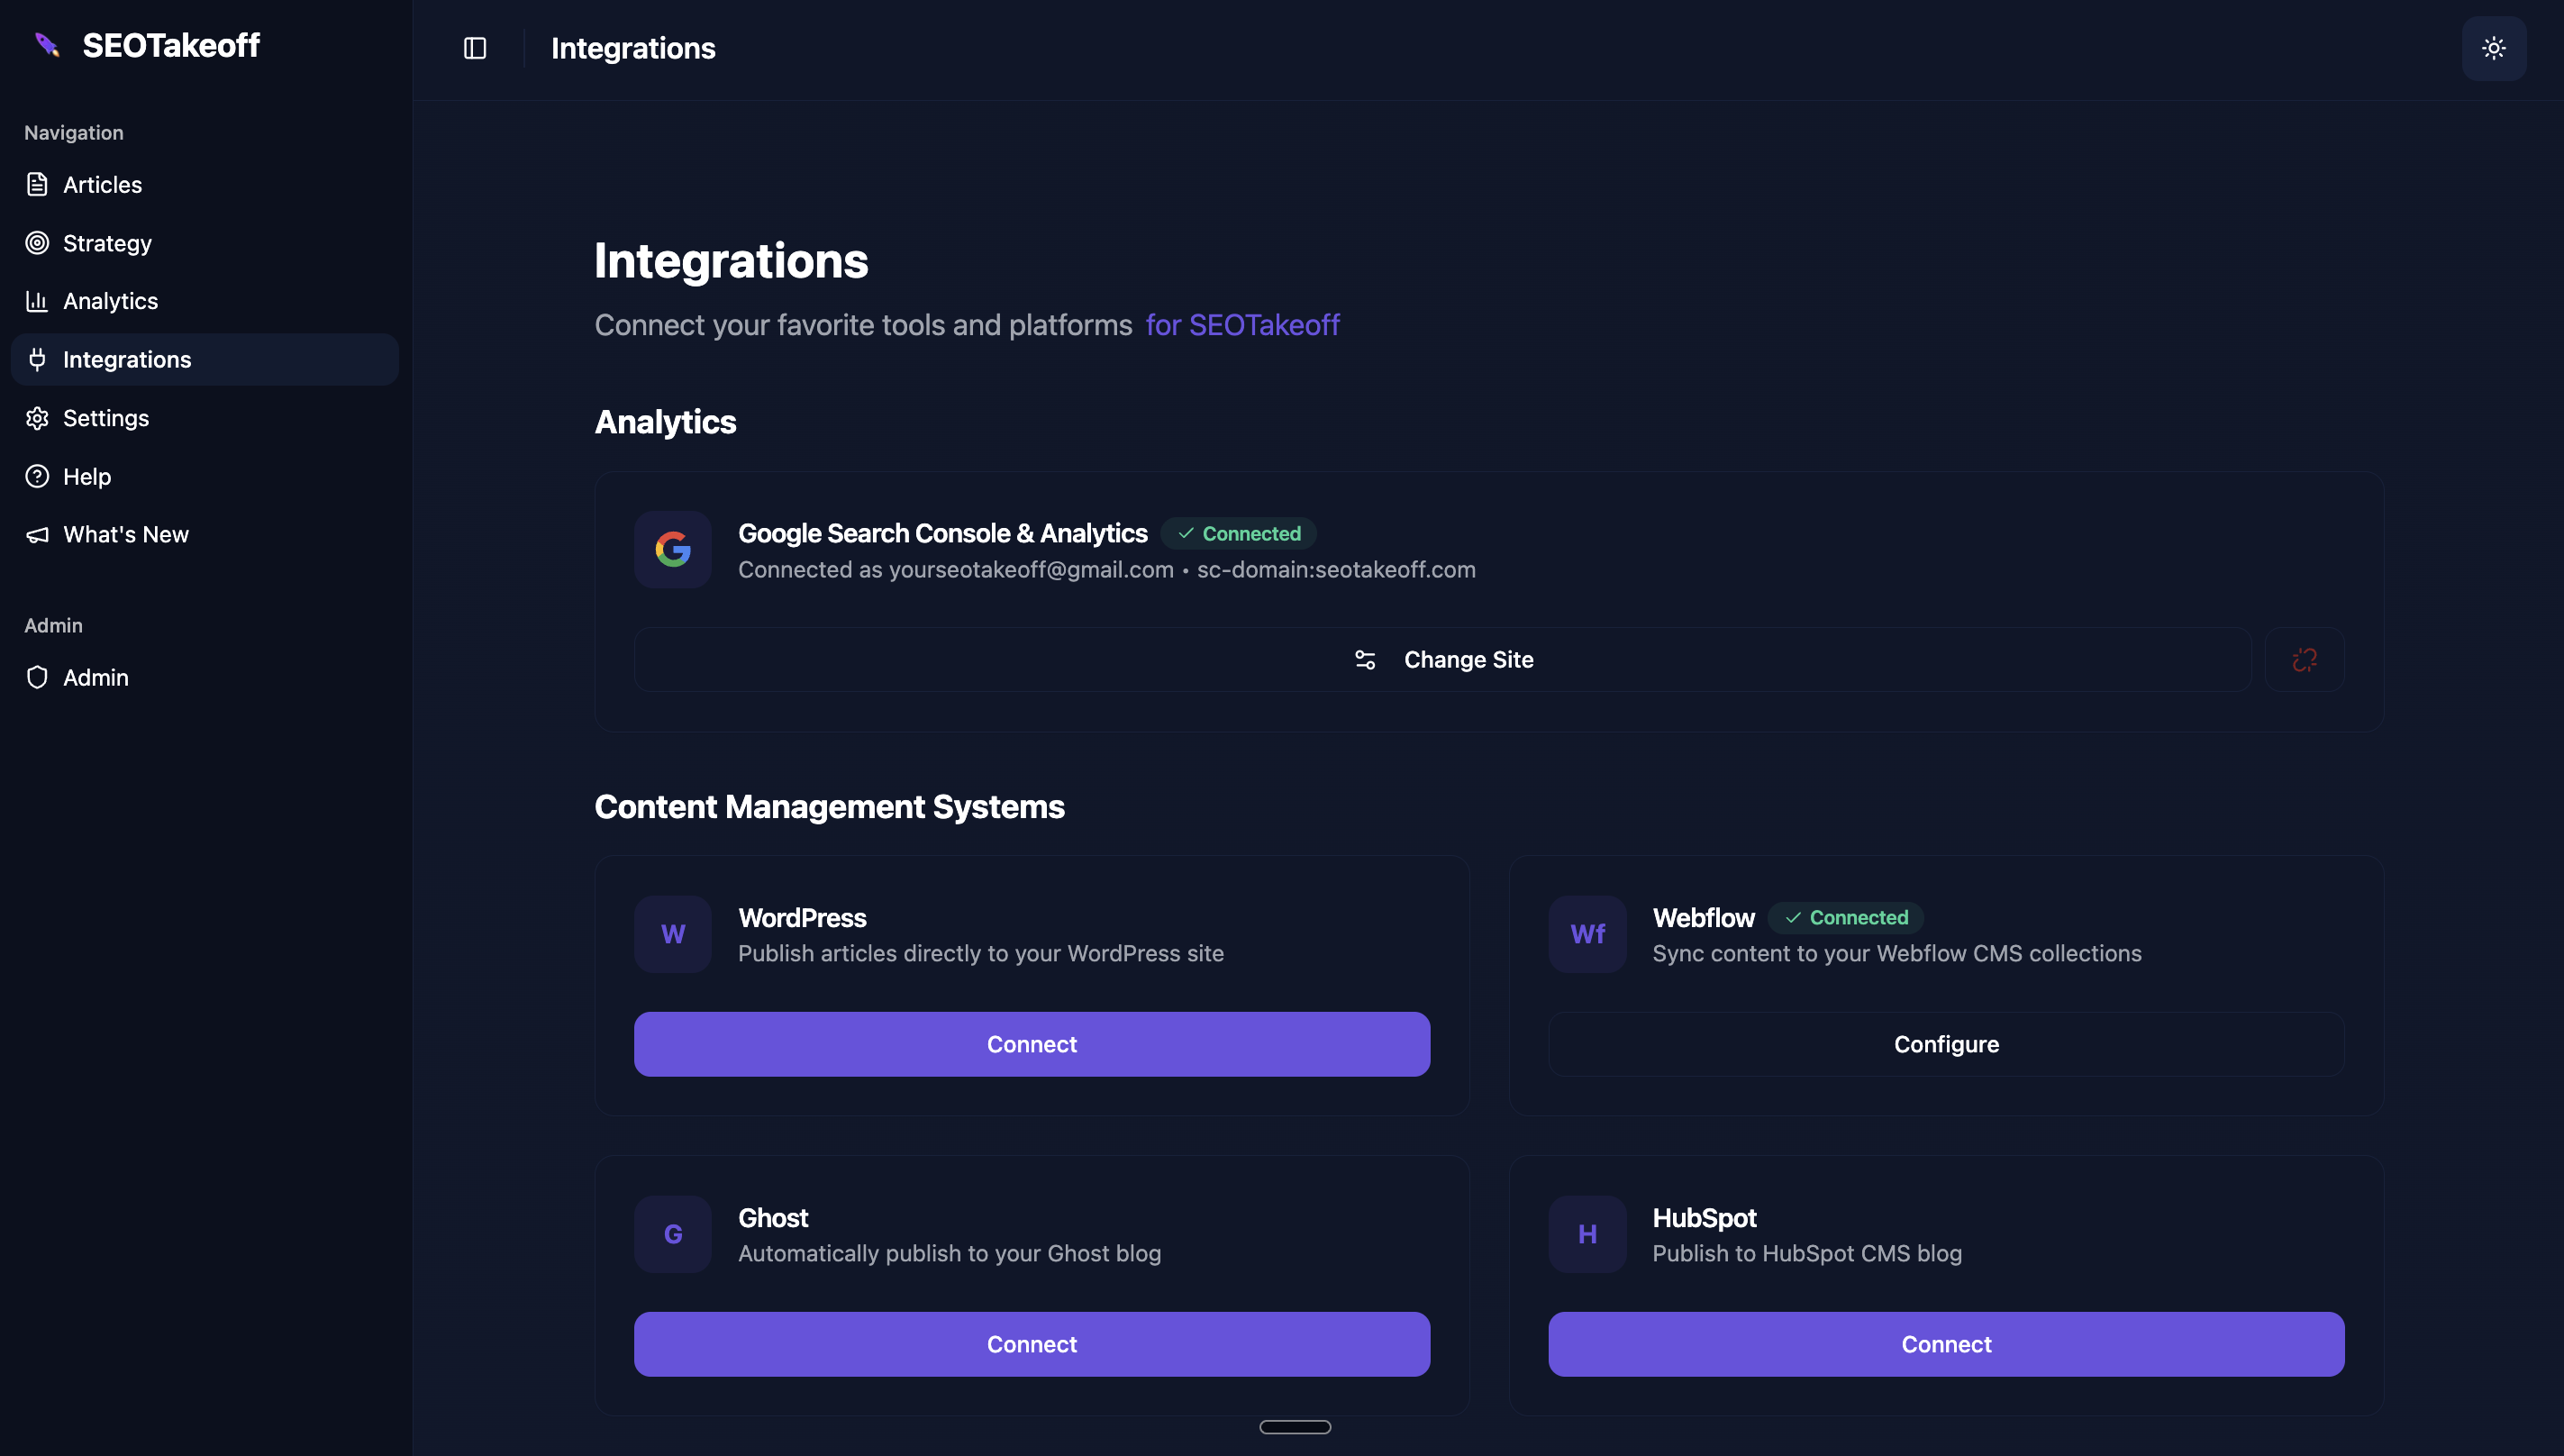Image resolution: width=2564 pixels, height=1456 pixels.
Task: Open the Admin section link
Action: [x=95, y=678]
